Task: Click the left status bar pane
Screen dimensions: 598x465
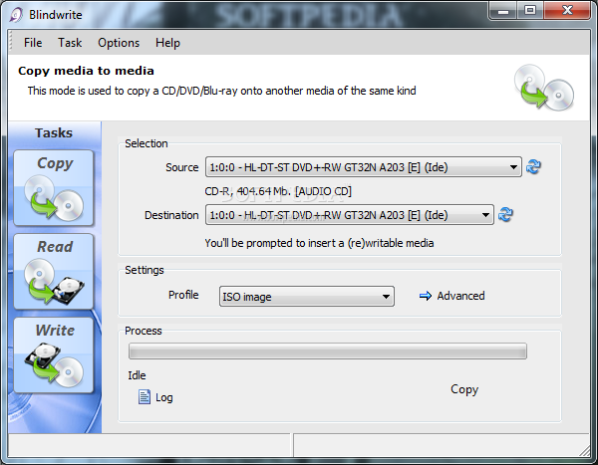Action: [x=150, y=445]
